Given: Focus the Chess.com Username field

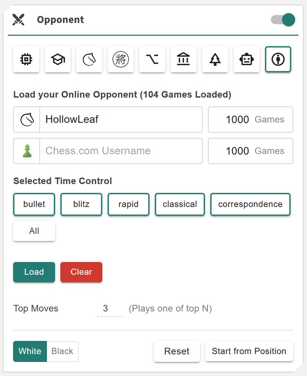Looking at the screenshot, I should pos(121,151).
